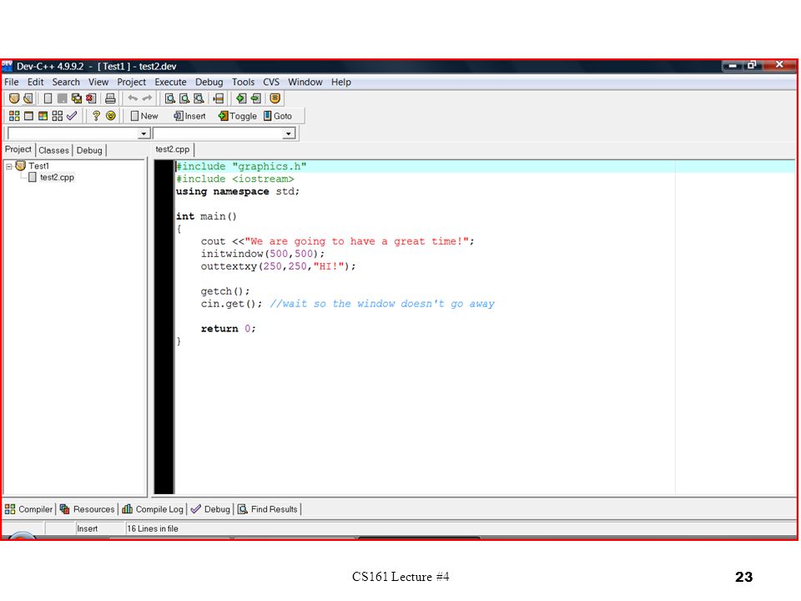This screenshot has height=601, width=801.
Task: Select test2.cpp in project tree
Action: coord(57,177)
